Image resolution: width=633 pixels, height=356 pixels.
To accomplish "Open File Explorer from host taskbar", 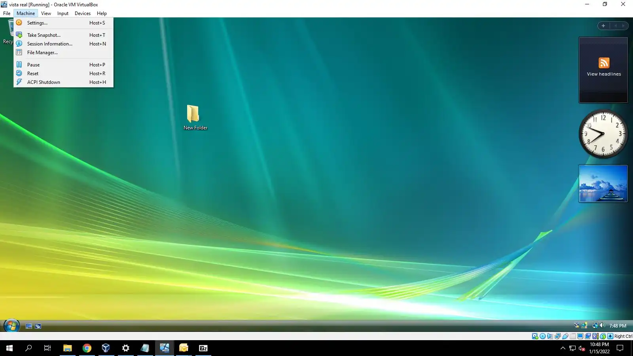I will click(68, 348).
